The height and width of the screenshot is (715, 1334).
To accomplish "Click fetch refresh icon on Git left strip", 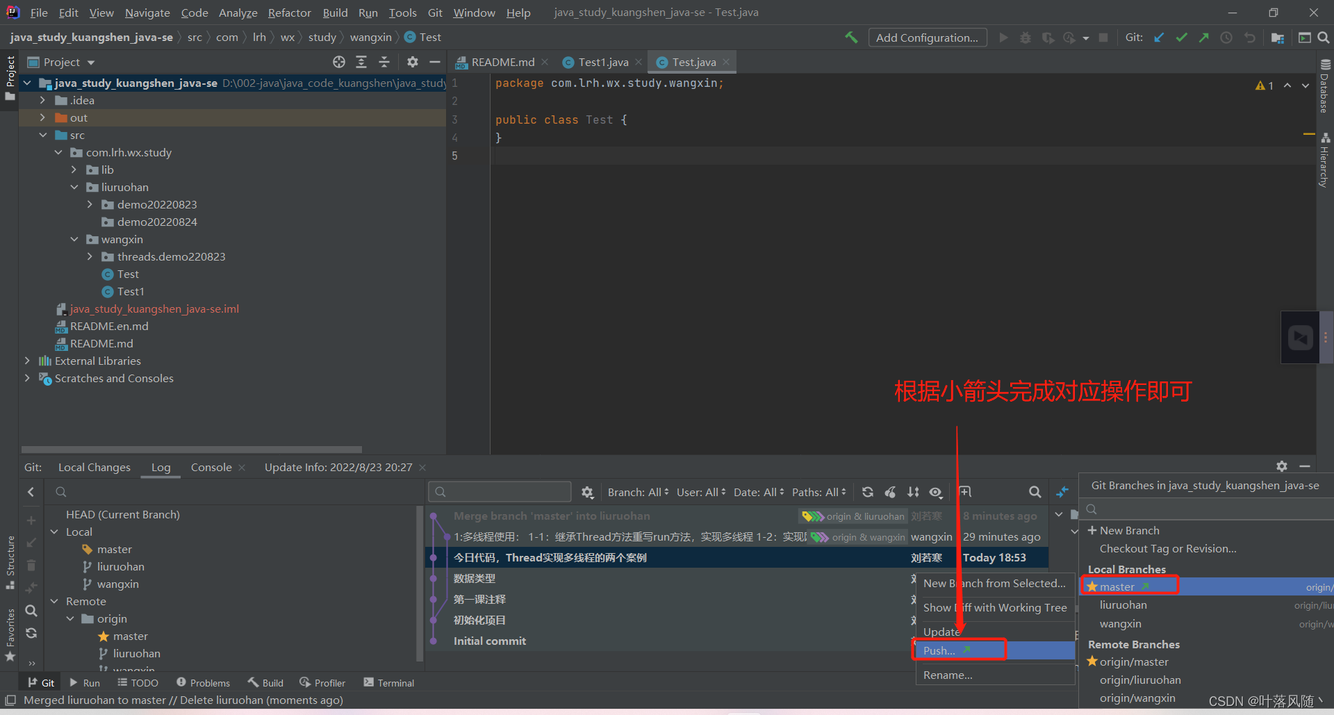I will pos(31,633).
